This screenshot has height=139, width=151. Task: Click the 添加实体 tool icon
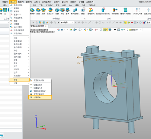pos(50,10)
